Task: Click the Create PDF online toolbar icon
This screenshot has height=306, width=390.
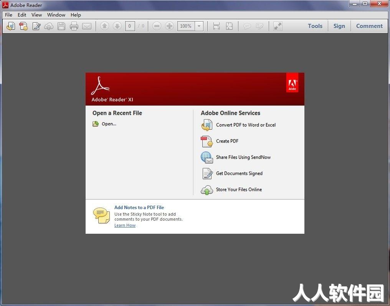Action: [x=24, y=26]
